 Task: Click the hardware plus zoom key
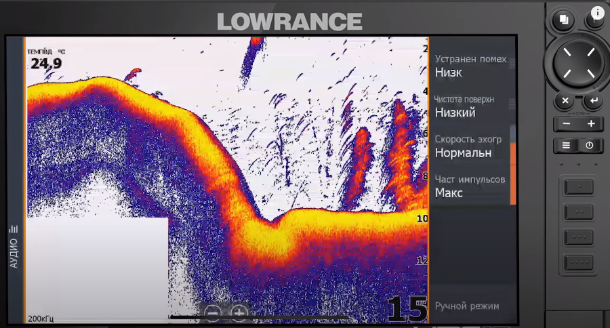(x=591, y=124)
